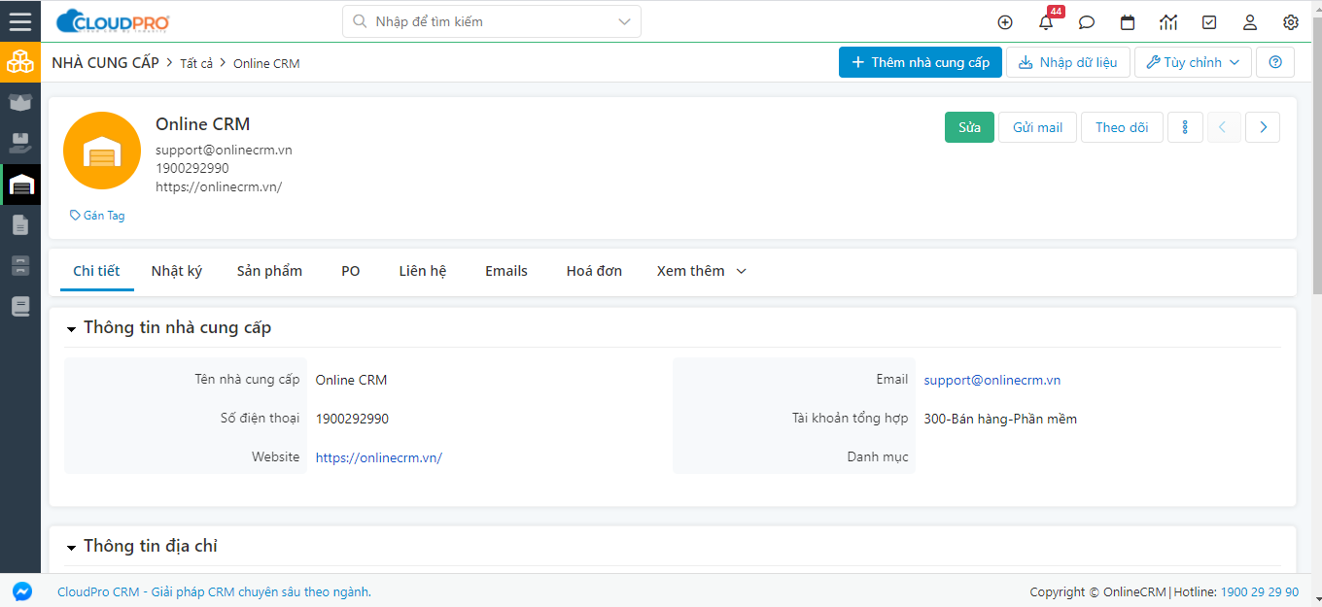Open the reports chart icon
This screenshot has height=607, width=1322.
click(1168, 22)
